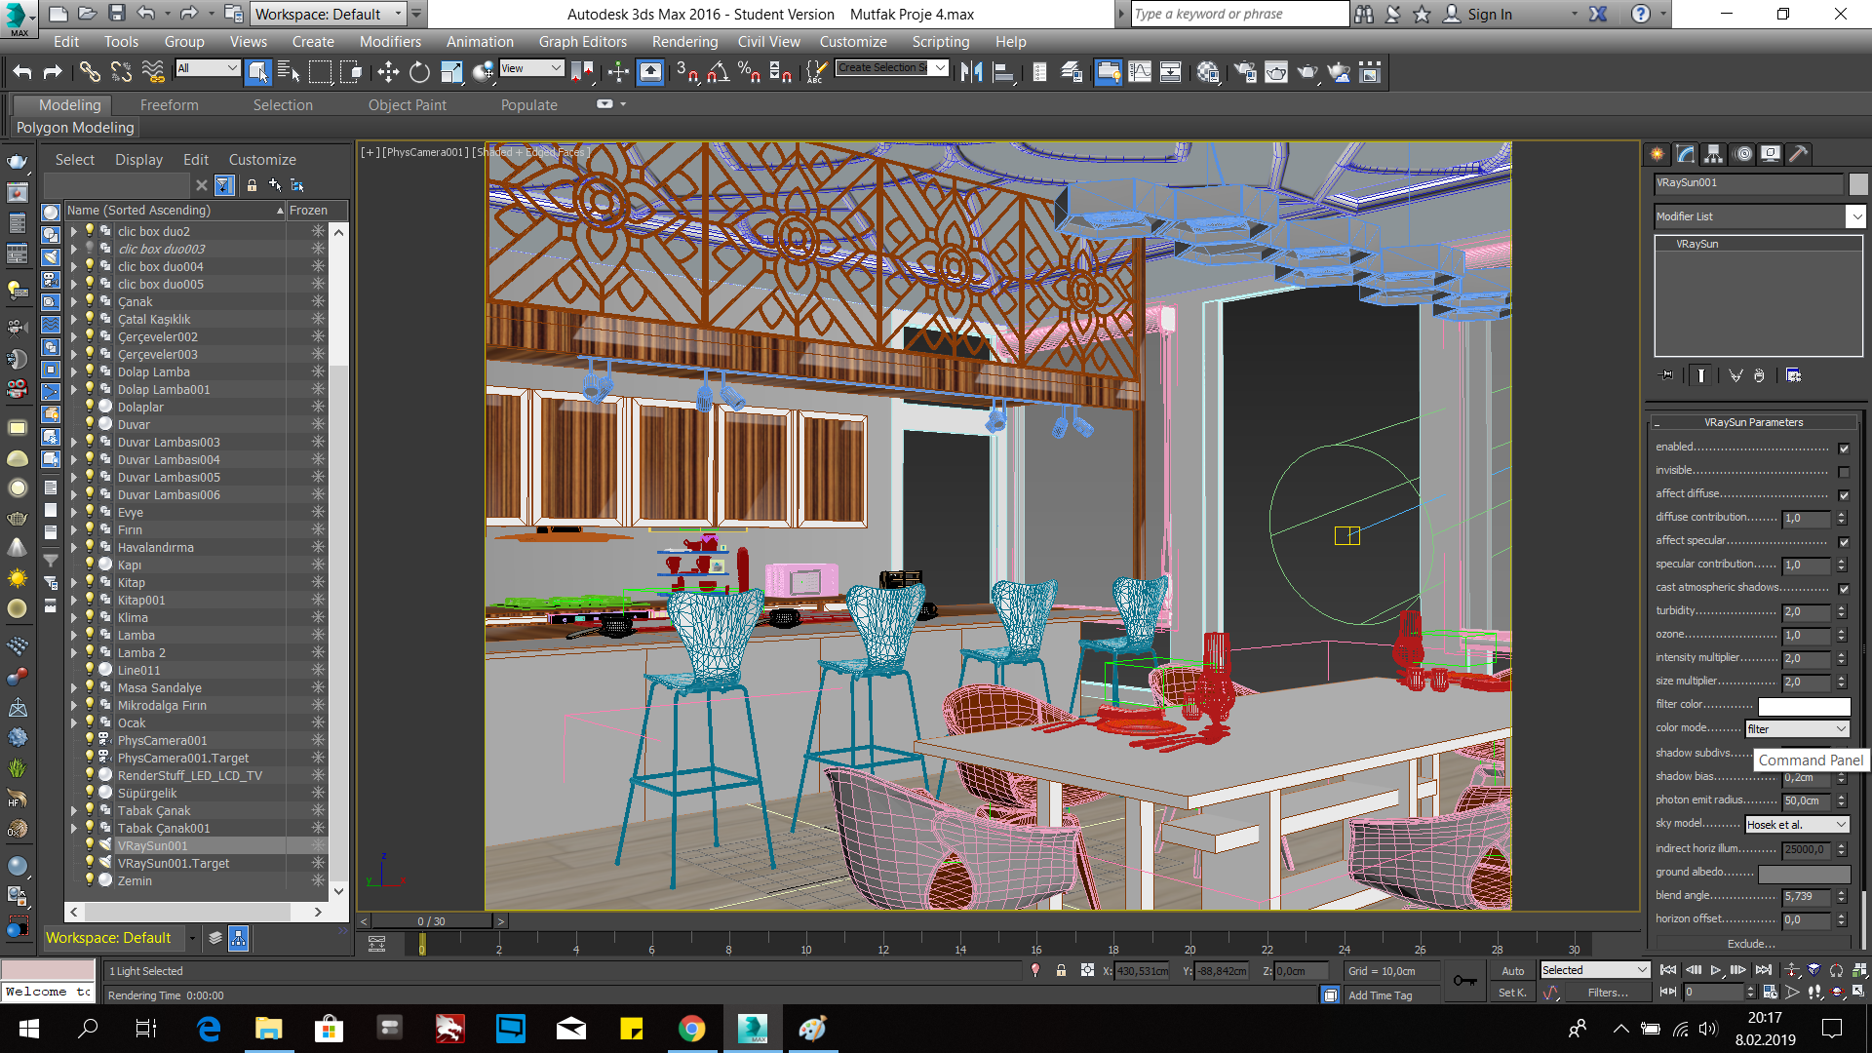Image resolution: width=1872 pixels, height=1053 pixels.
Task: Choose the Select and Uniform Scale tool
Action: pos(450,71)
